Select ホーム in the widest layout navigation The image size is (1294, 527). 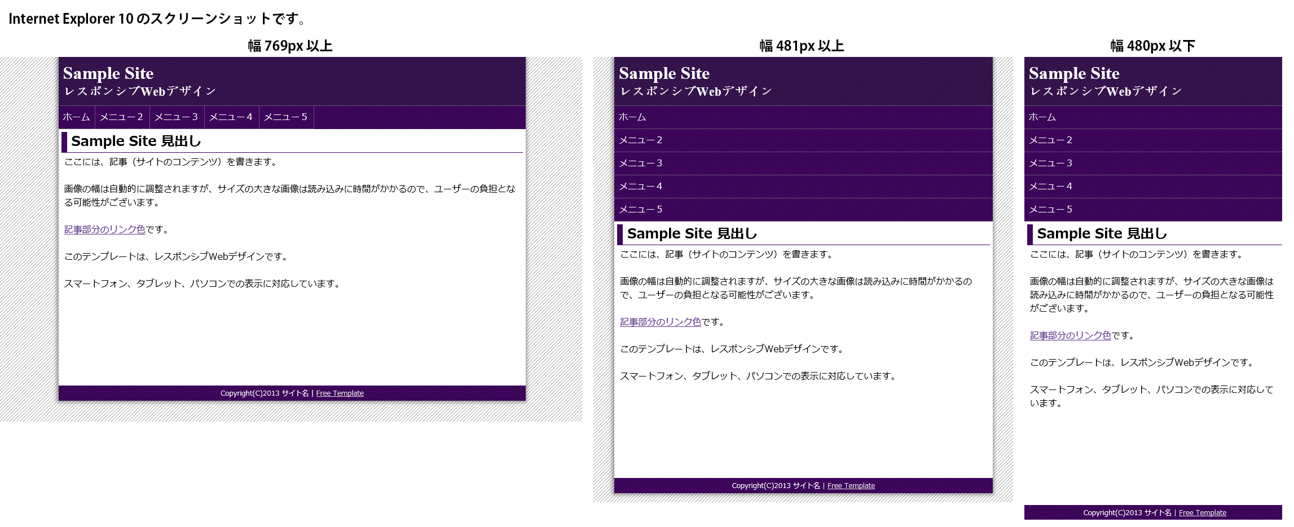pyautogui.click(x=75, y=117)
